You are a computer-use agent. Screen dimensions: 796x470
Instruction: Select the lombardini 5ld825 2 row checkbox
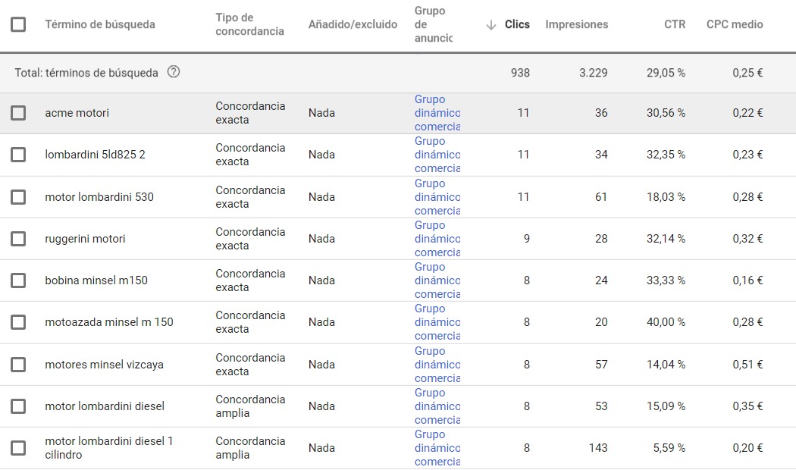[x=18, y=155]
